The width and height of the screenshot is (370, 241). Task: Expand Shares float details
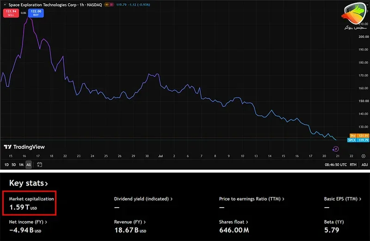click(x=234, y=222)
